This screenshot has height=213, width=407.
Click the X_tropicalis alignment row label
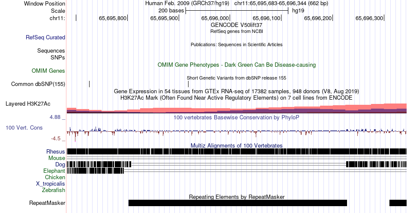click(x=51, y=184)
